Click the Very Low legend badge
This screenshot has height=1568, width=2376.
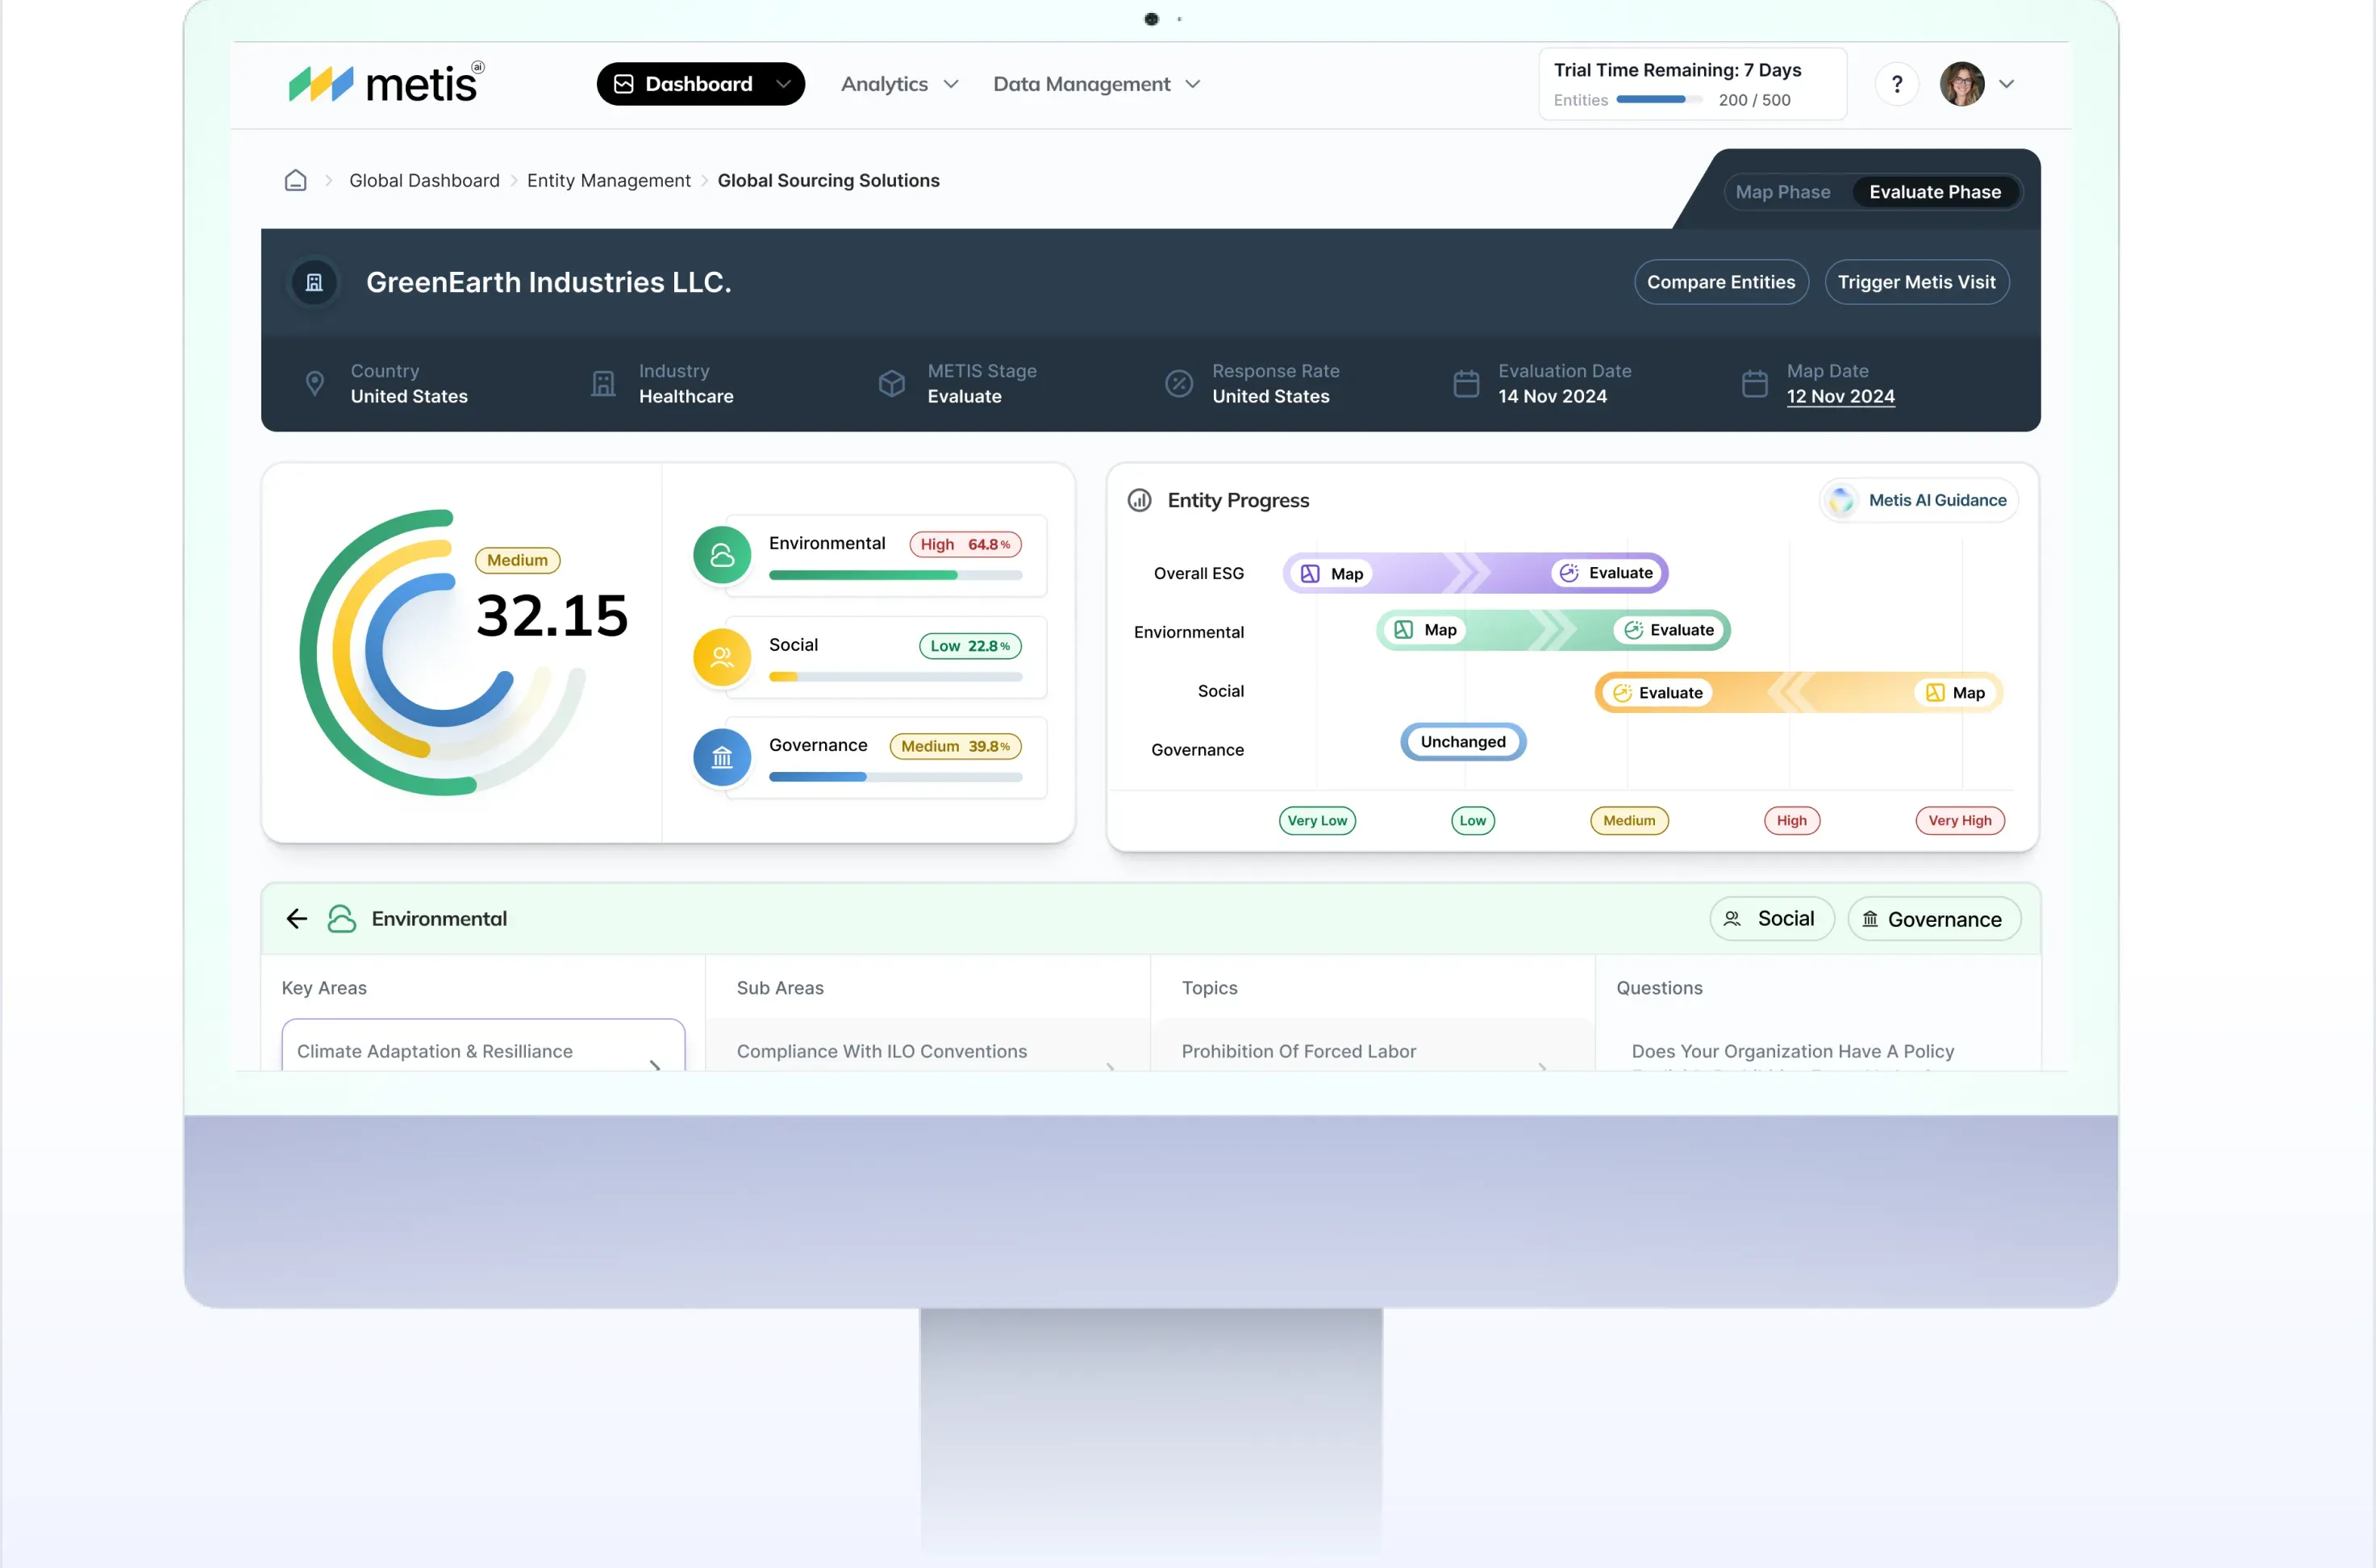(x=1316, y=820)
